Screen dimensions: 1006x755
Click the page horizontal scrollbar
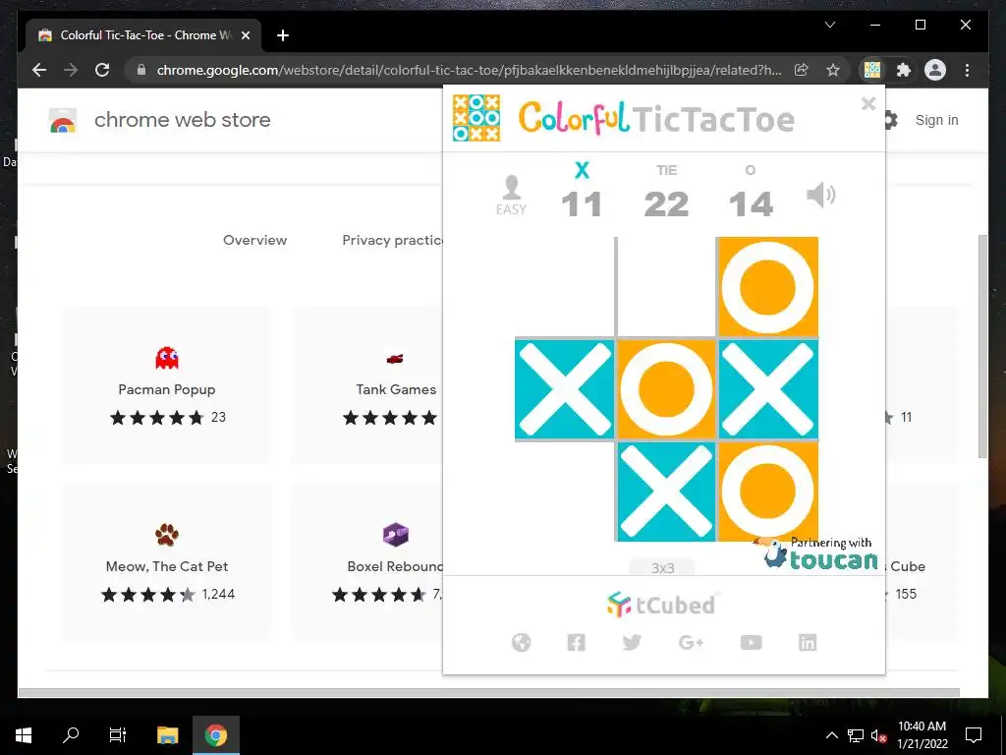coord(488,692)
